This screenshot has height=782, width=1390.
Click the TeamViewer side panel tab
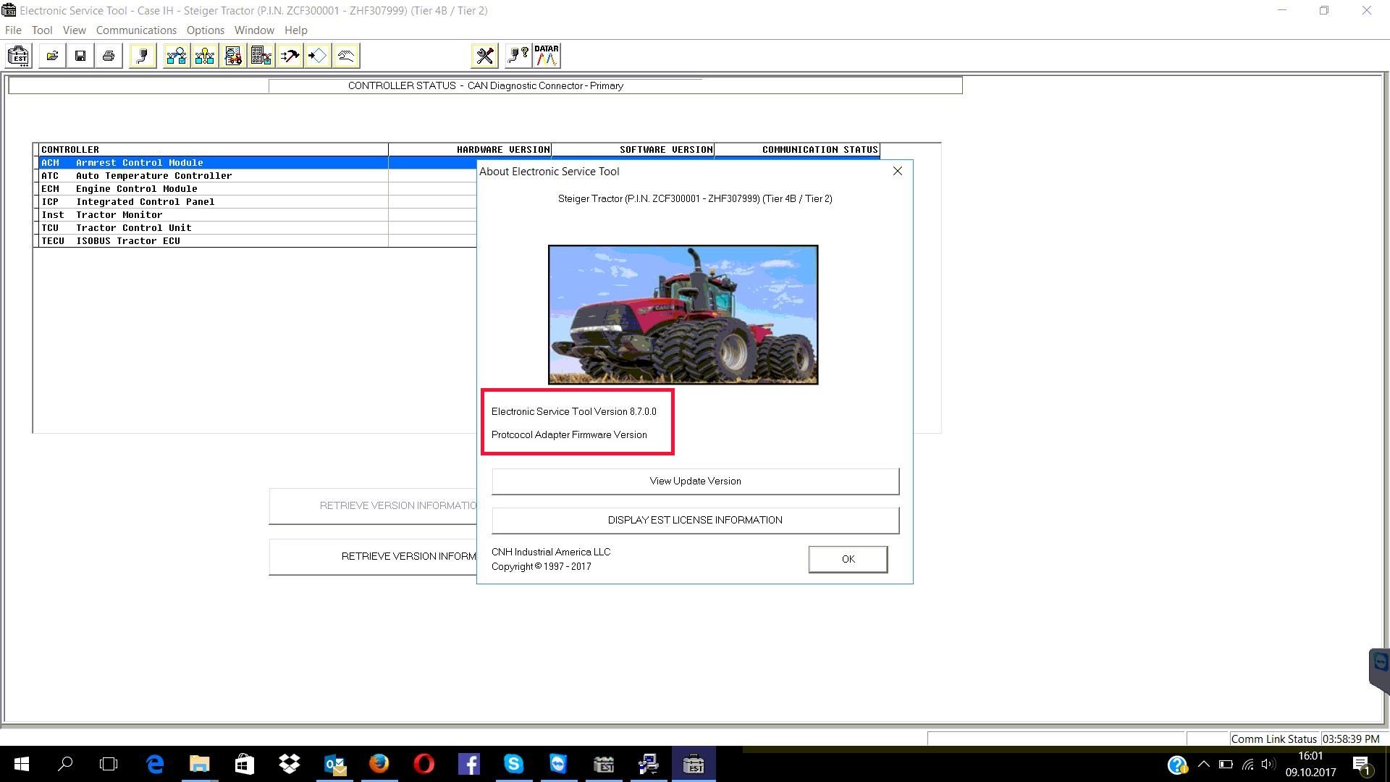point(1380,670)
